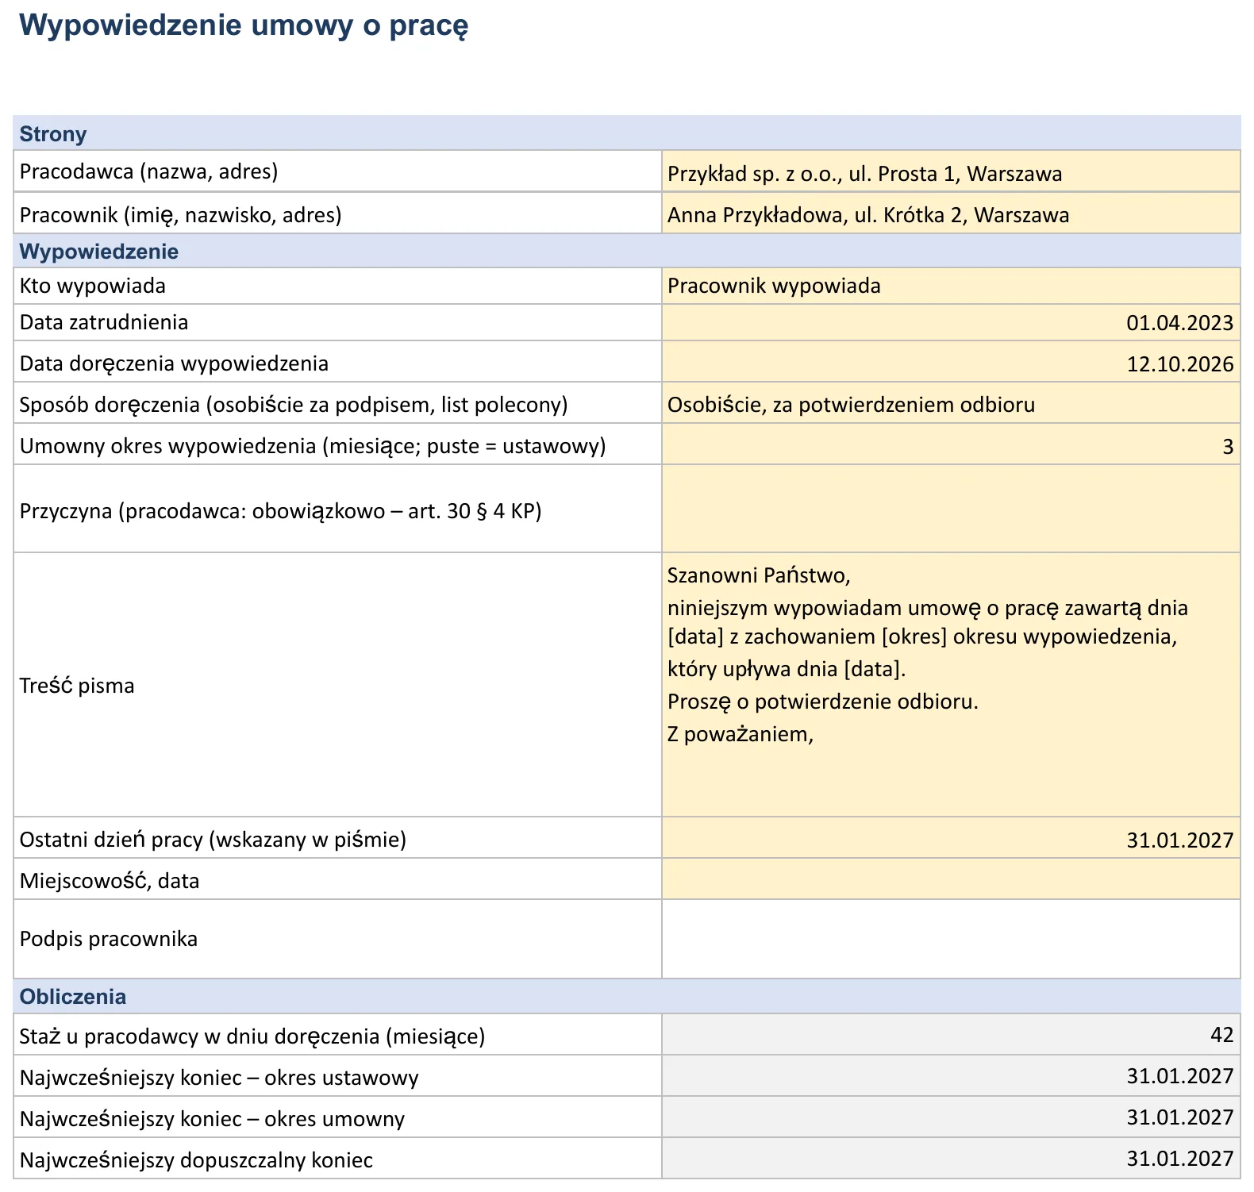Click the 'Miejscowość, data' label
The width and height of the screenshot is (1254, 1192).
[110, 881]
